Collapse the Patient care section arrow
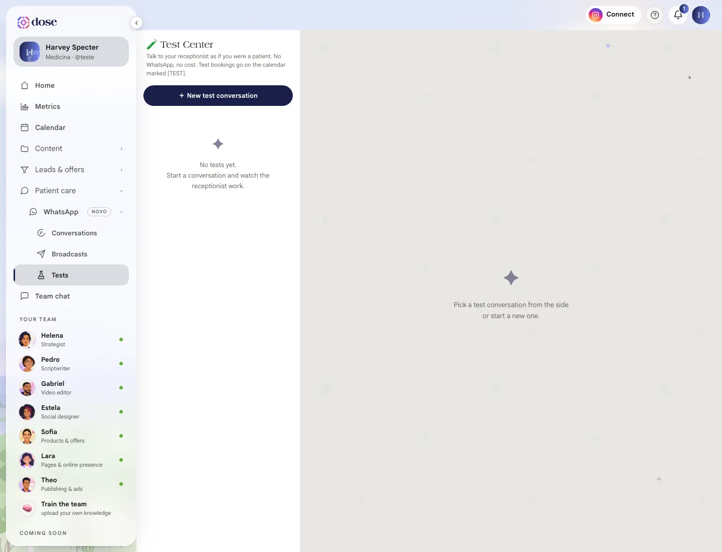The width and height of the screenshot is (722, 552). [x=121, y=191]
